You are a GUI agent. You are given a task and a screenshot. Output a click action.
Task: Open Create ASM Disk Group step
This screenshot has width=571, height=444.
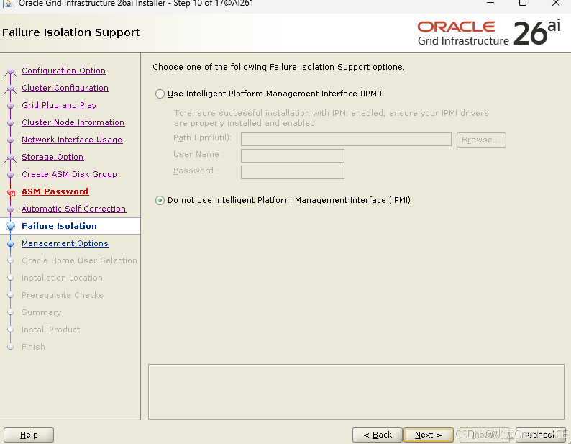click(69, 174)
